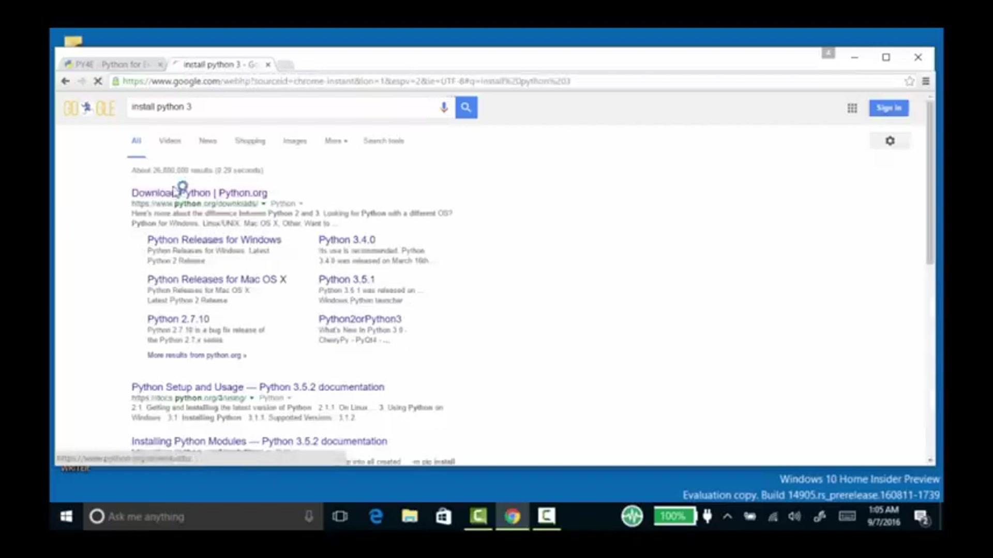Screen dimensions: 993x558
Task: Click Cortana Ask me anything box
Action: tap(203, 517)
